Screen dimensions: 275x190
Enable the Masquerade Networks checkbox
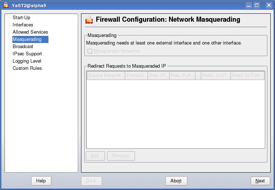pos(90,51)
